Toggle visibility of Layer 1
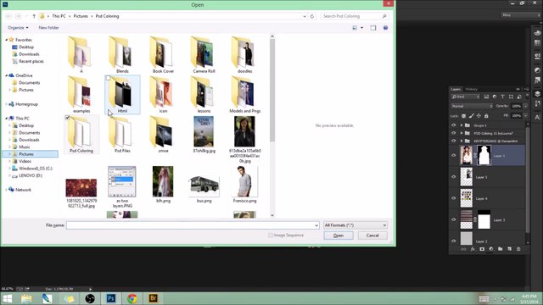The image size is (543, 305). (454, 156)
